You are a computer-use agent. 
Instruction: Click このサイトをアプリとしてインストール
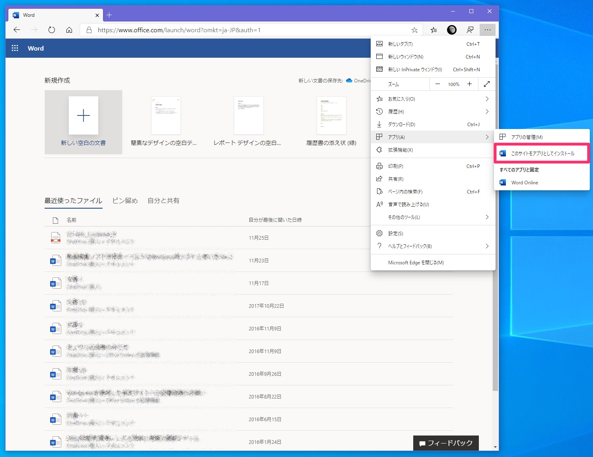(542, 153)
